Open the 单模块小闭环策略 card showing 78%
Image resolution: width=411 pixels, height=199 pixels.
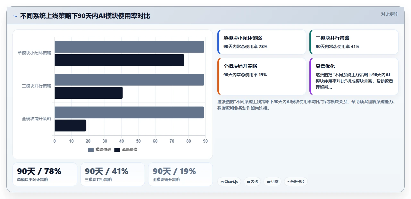tap(262, 42)
